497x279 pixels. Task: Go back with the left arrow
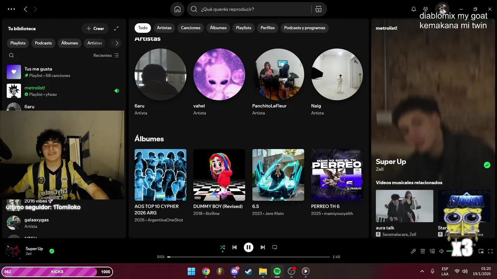[x=26, y=9]
